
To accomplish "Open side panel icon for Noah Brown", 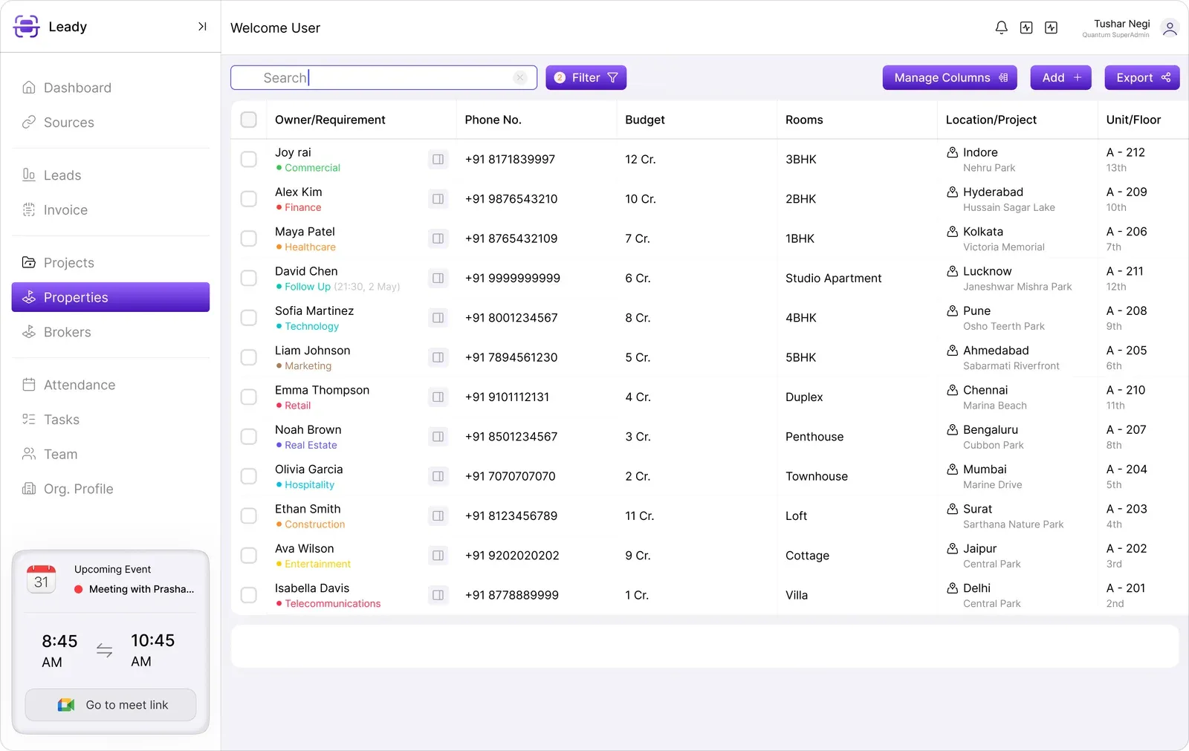I will pyautogui.click(x=438, y=437).
